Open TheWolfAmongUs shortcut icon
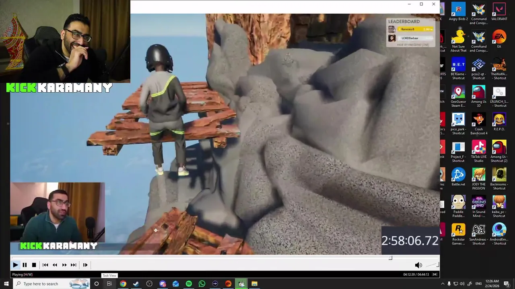Screen dimensions: 515x289 (499, 68)
